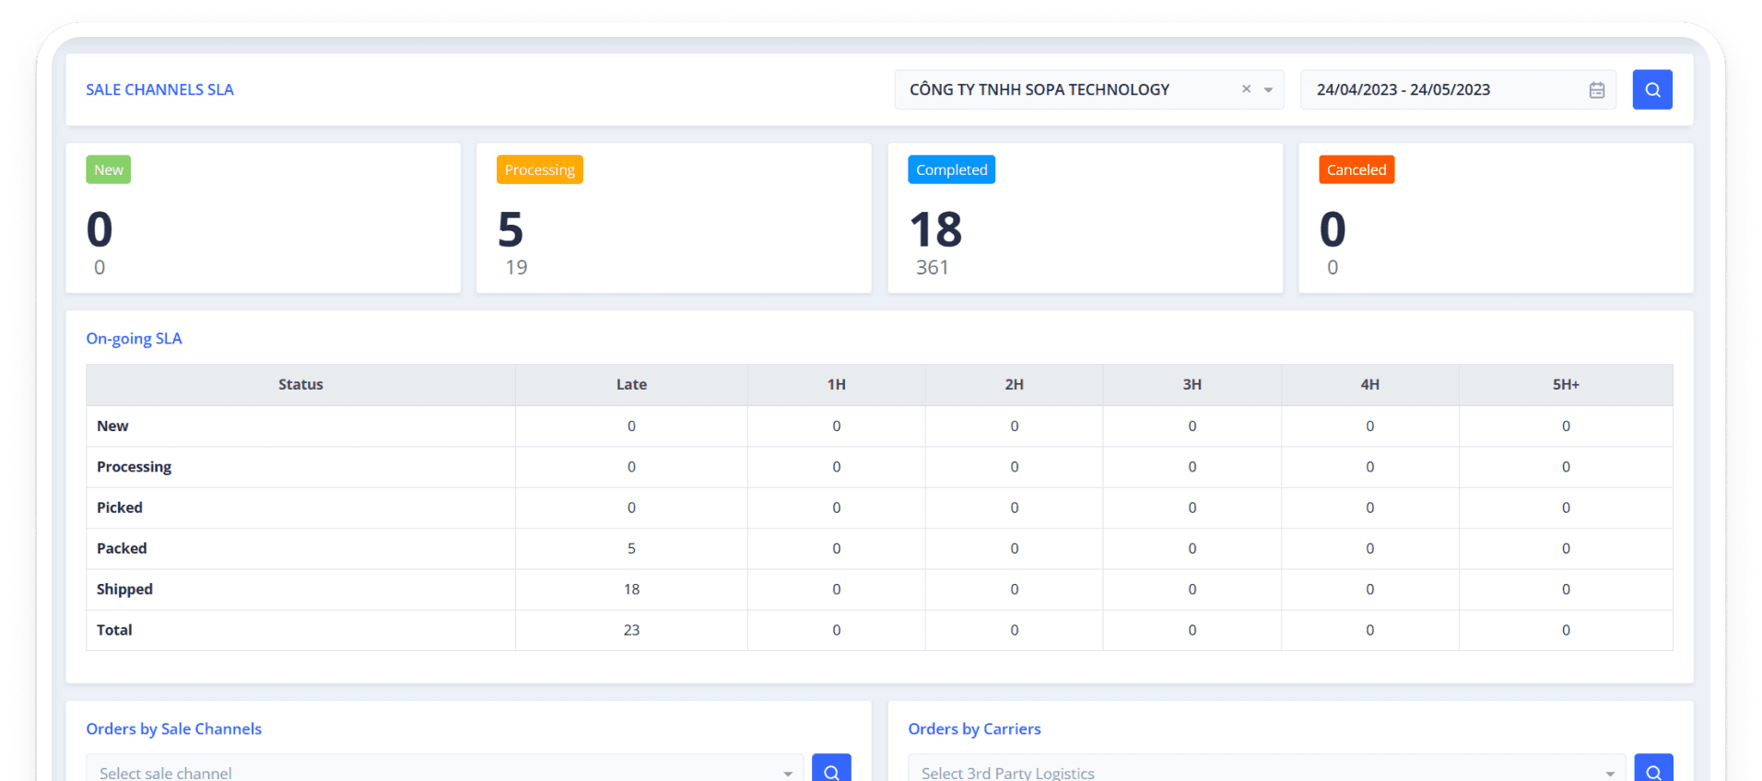Click the Picked row label
1762x781 pixels.
(120, 507)
